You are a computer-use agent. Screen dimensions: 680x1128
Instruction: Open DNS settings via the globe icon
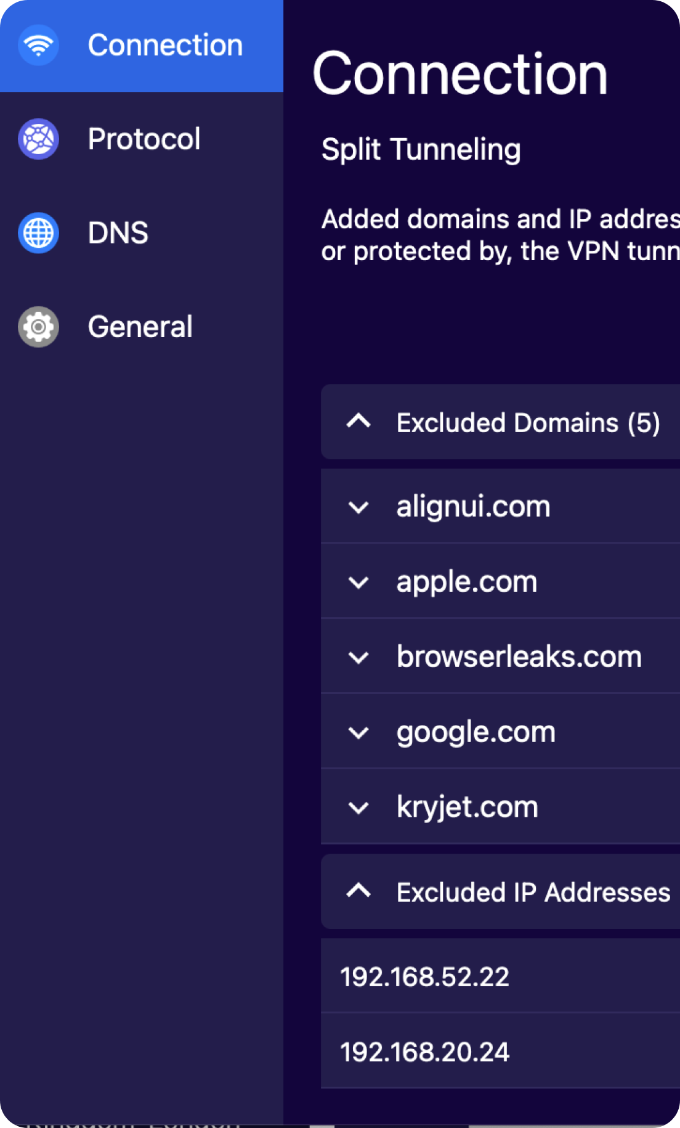click(38, 234)
